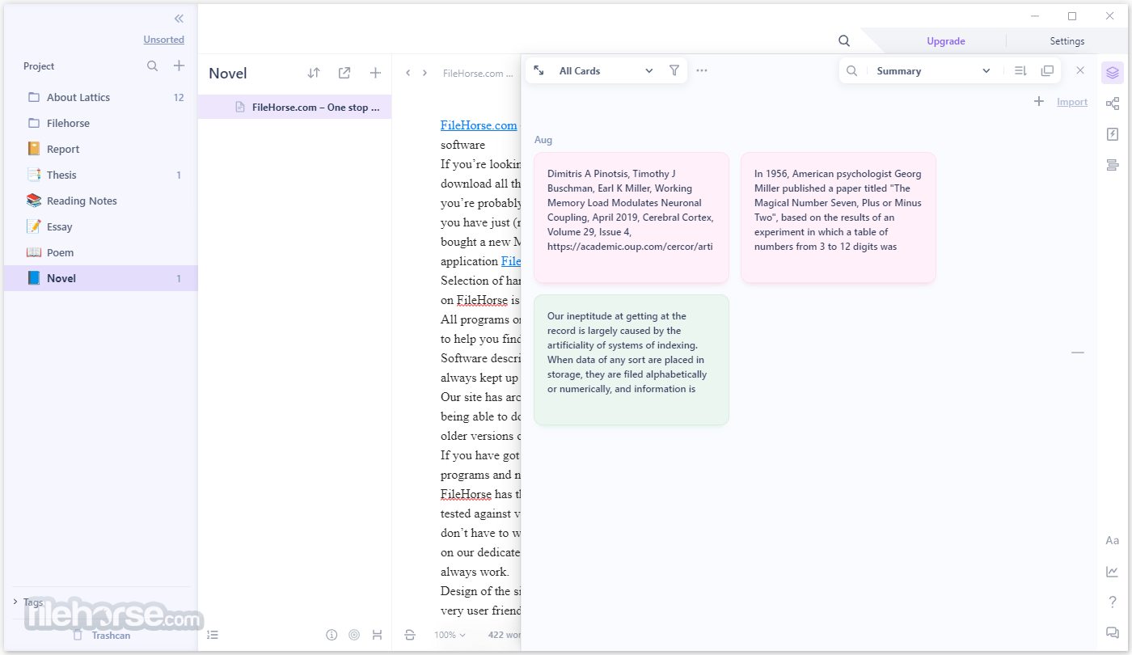Open the 100% zoom dropdown
This screenshot has height=655, width=1132.
450,635
